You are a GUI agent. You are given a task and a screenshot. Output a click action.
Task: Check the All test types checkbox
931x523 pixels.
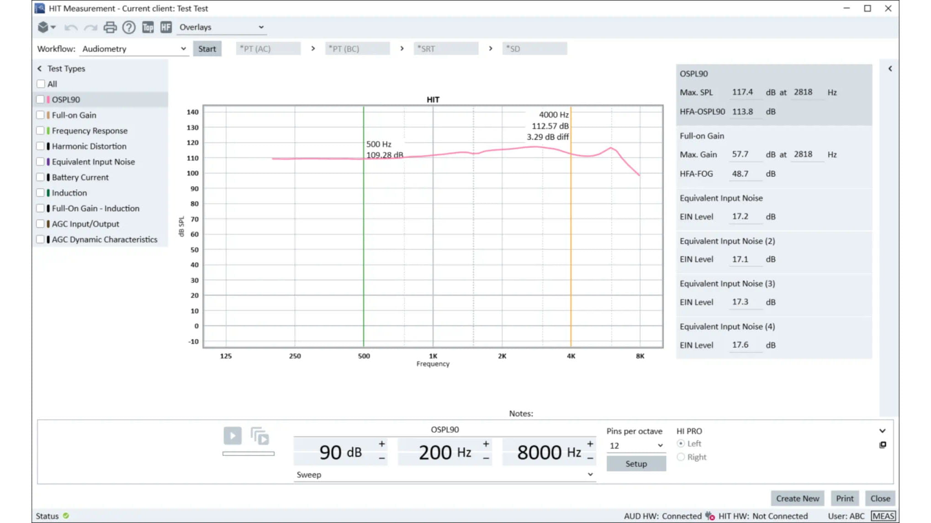pyautogui.click(x=41, y=84)
